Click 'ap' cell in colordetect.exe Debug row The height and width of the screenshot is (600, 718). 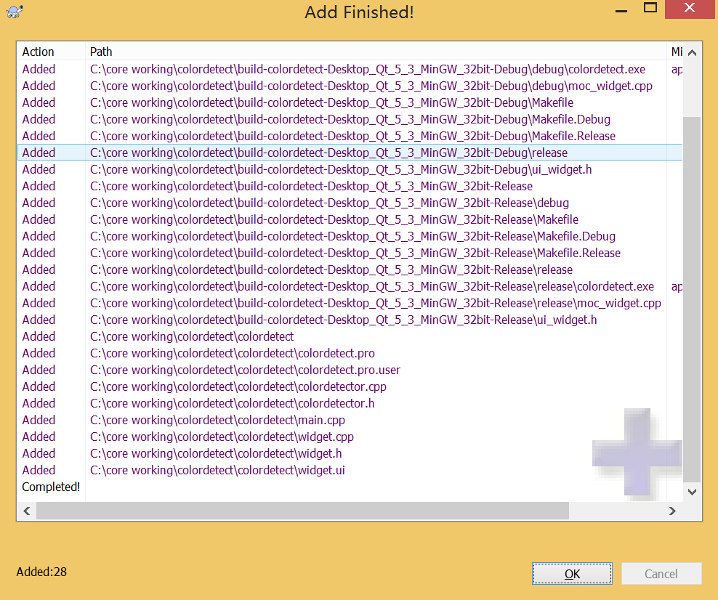pos(677,70)
